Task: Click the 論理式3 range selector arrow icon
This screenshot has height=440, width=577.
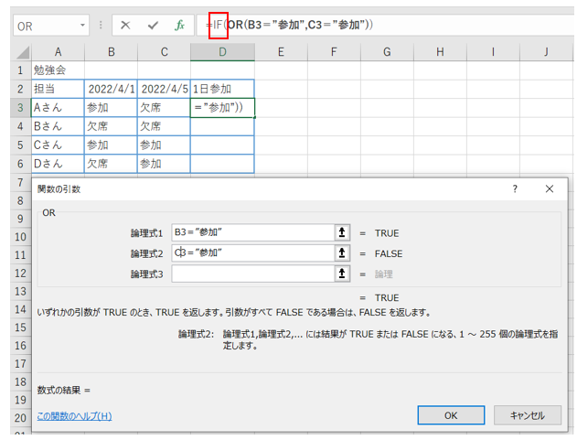Action: pyautogui.click(x=343, y=274)
